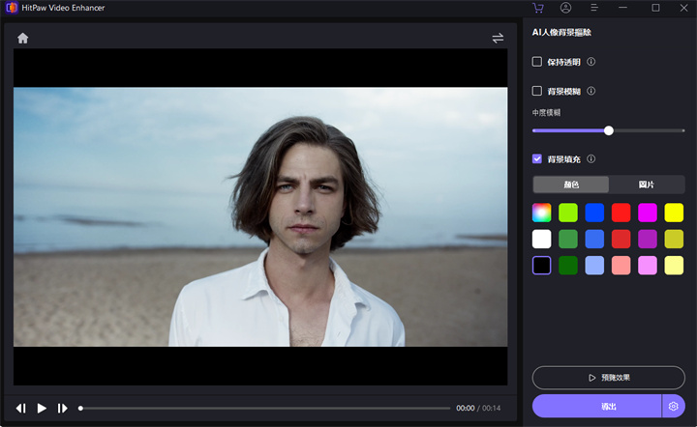Open the rainbow custom color picker

pyautogui.click(x=542, y=212)
